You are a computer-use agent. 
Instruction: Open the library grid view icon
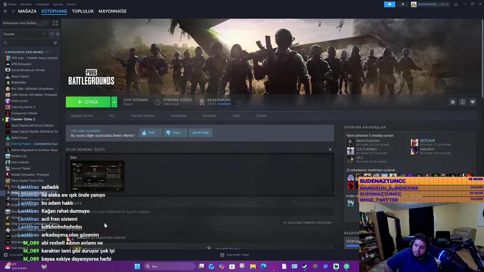tap(55, 23)
